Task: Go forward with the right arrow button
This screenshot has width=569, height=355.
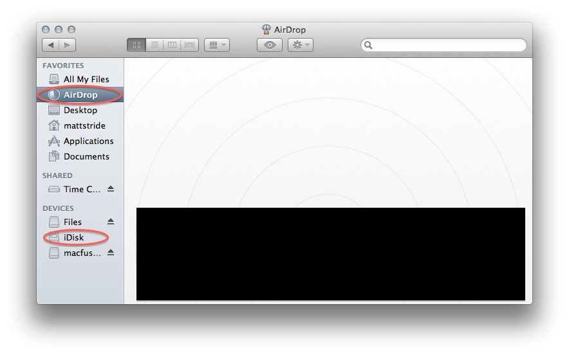Action: (x=67, y=45)
